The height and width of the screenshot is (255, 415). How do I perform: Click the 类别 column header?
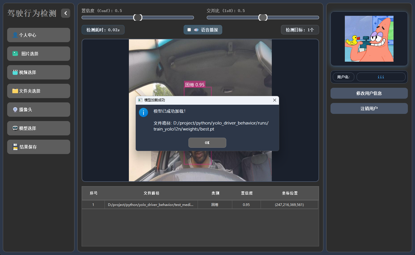215,193
